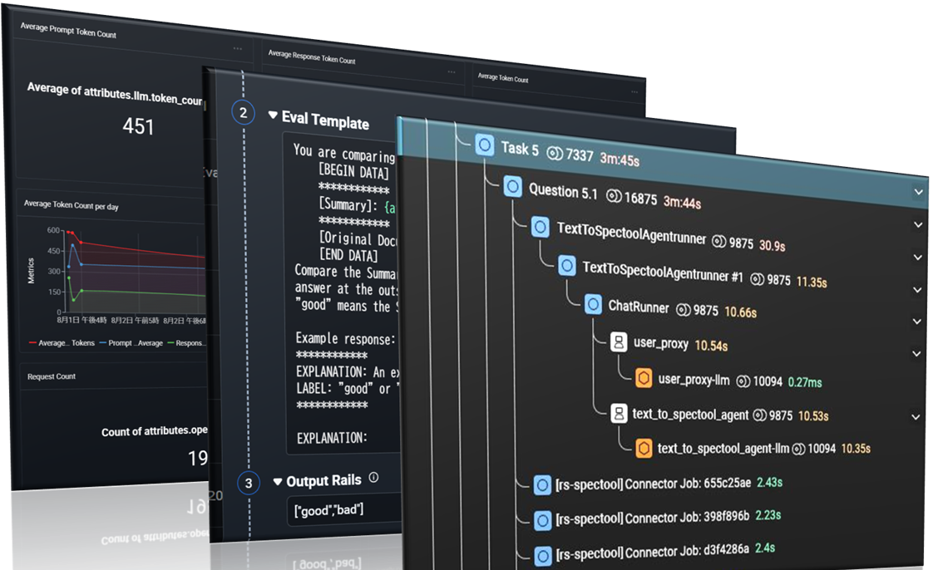Toggle the Prompt Average legend series
The width and height of the screenshot is (933, 570).
[131, 342]
